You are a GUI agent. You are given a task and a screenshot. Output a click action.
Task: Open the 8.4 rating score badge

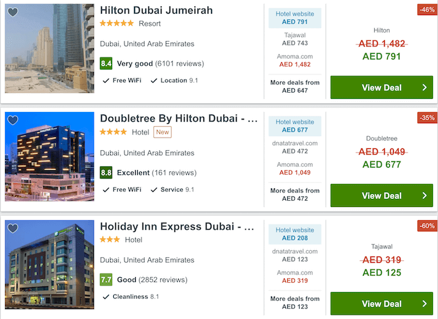coord(106,63)
